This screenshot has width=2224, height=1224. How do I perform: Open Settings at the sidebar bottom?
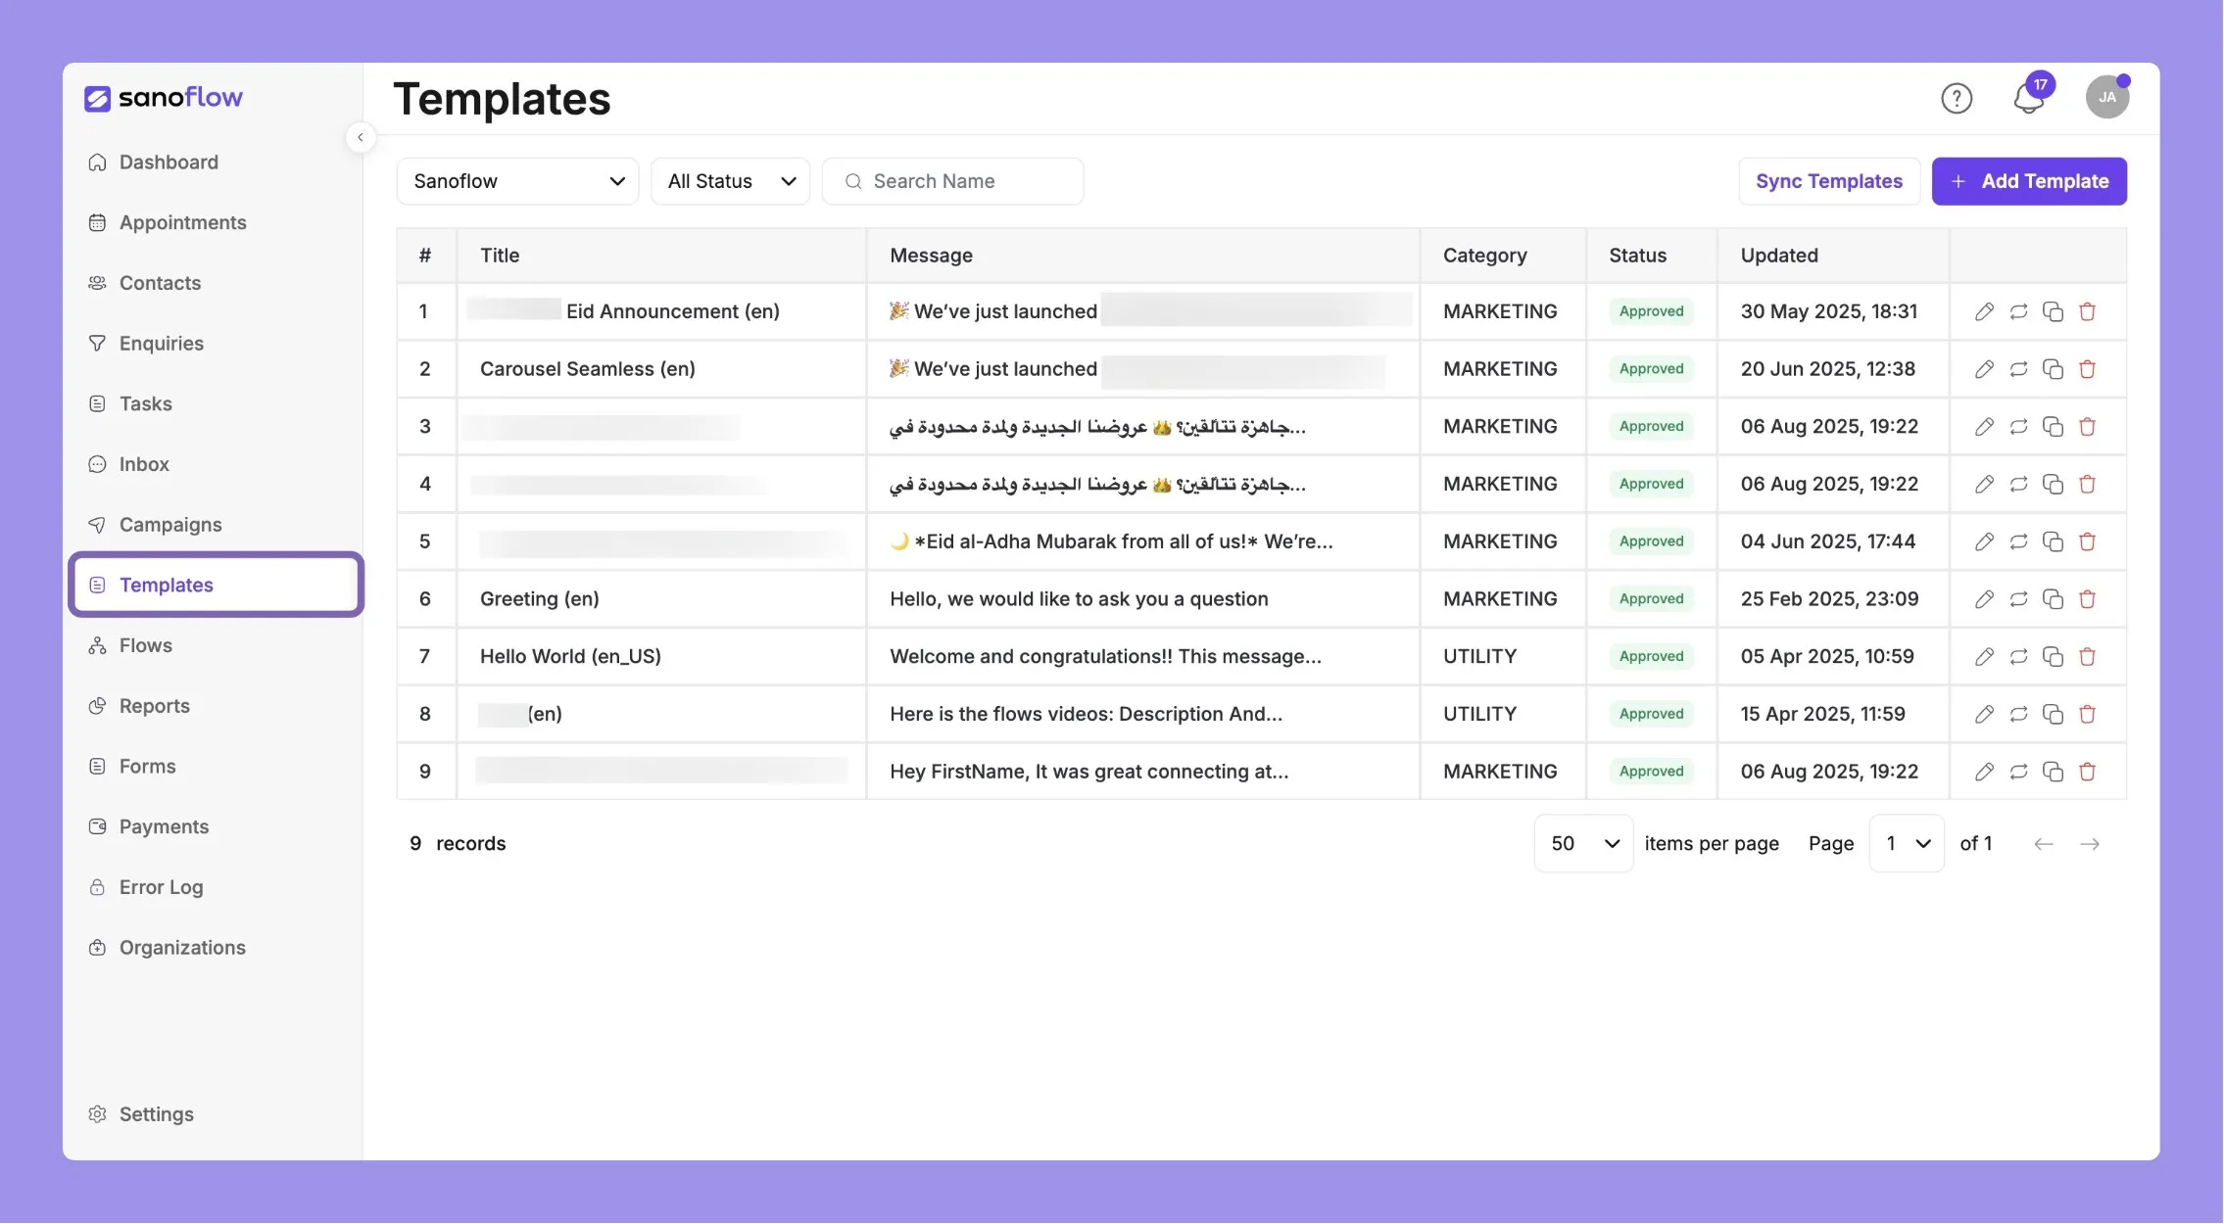click(156, 1114)
